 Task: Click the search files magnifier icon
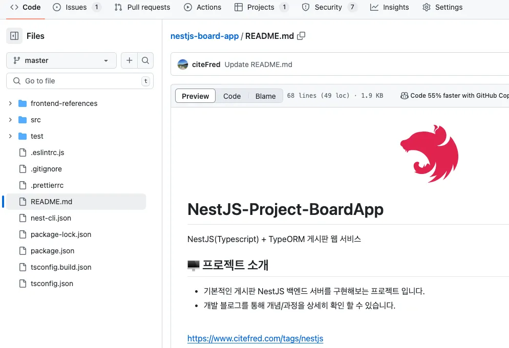tap(145, 60)
